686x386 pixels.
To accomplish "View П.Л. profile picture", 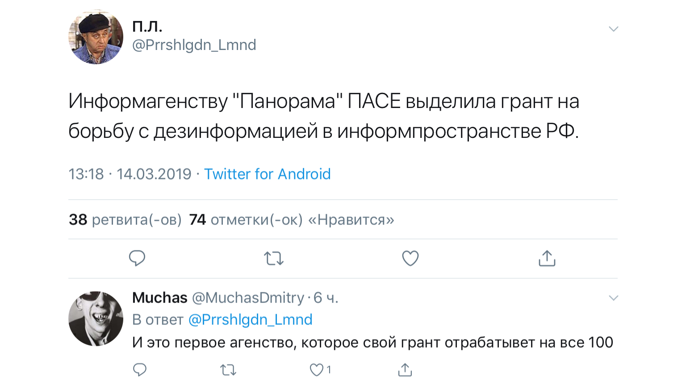I will point(96,37).
